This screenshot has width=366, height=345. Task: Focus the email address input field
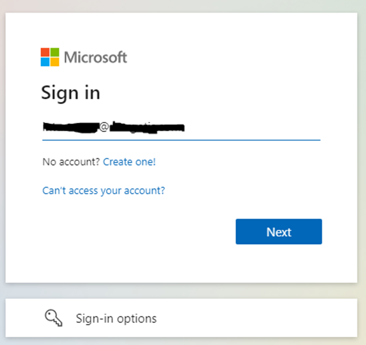point(181,128)
